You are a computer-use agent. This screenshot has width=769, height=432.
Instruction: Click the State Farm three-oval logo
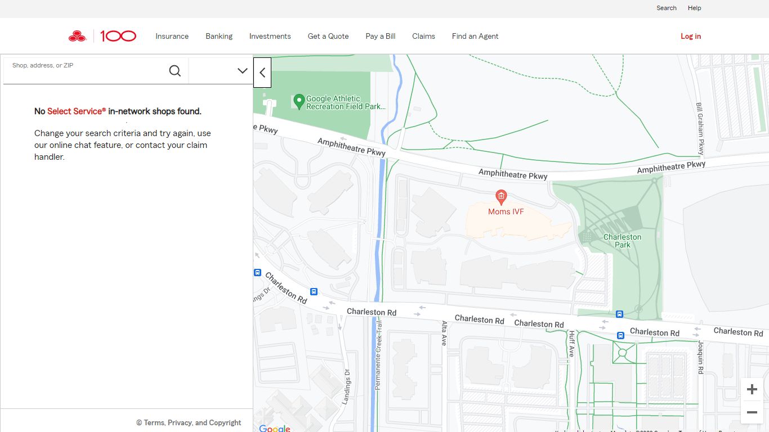[77, 37]
